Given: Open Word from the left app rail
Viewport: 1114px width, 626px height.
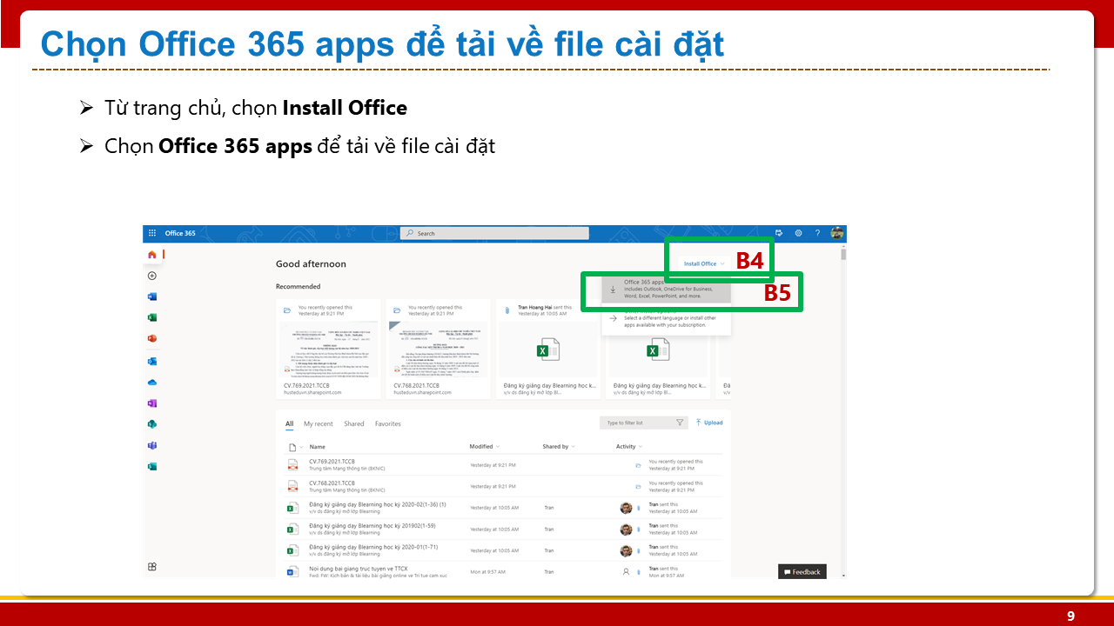Looking at the screenshot, I should 151,296.
